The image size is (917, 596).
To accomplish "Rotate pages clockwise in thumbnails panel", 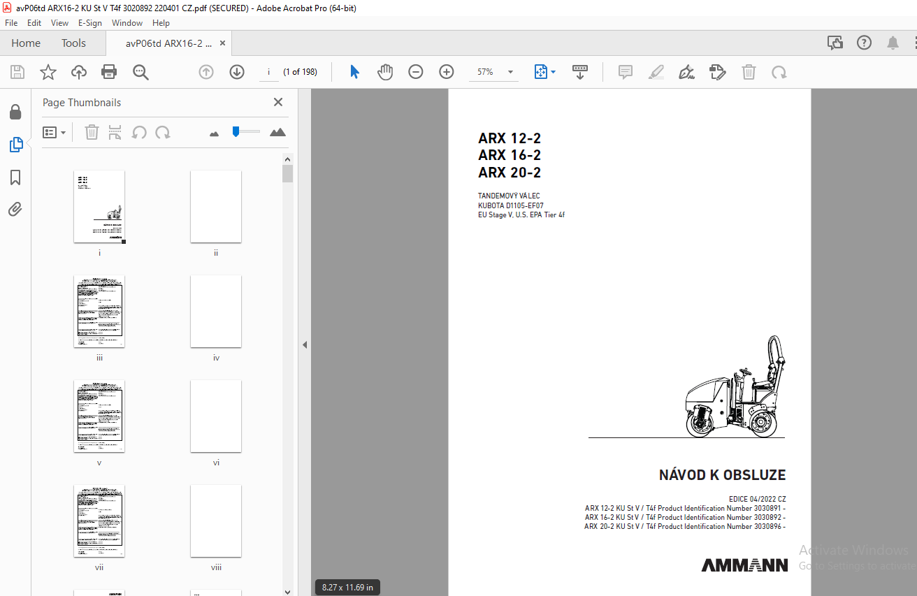I will click(163, 132).
